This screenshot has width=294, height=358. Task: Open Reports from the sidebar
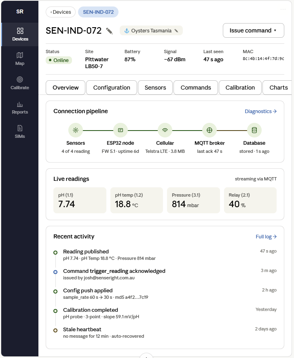click(x=20, y=107)
